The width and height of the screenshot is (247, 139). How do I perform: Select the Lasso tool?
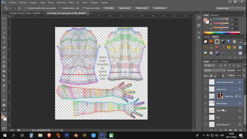pos(4,28)
